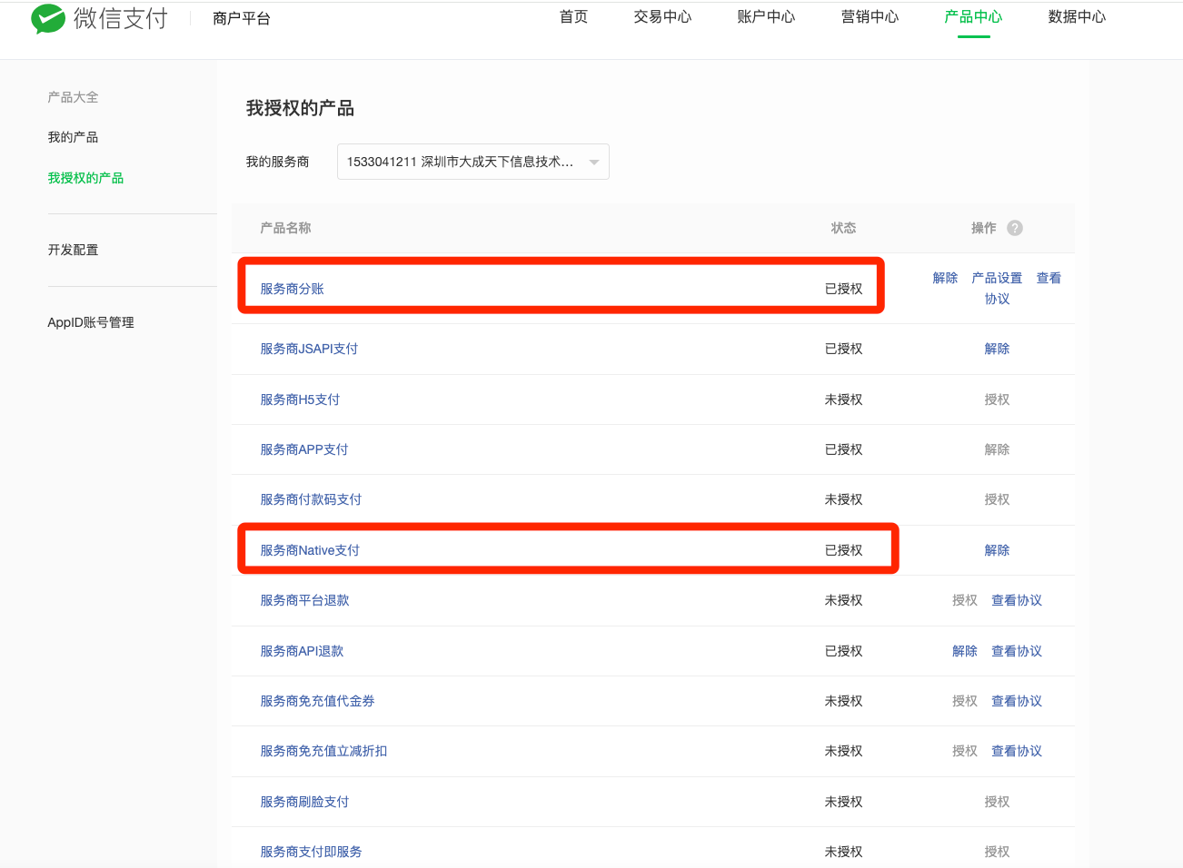Select 我授权的产品 in the sidebar
Viewport: 1183px width, 868px height.
click(x=85, y=178)
